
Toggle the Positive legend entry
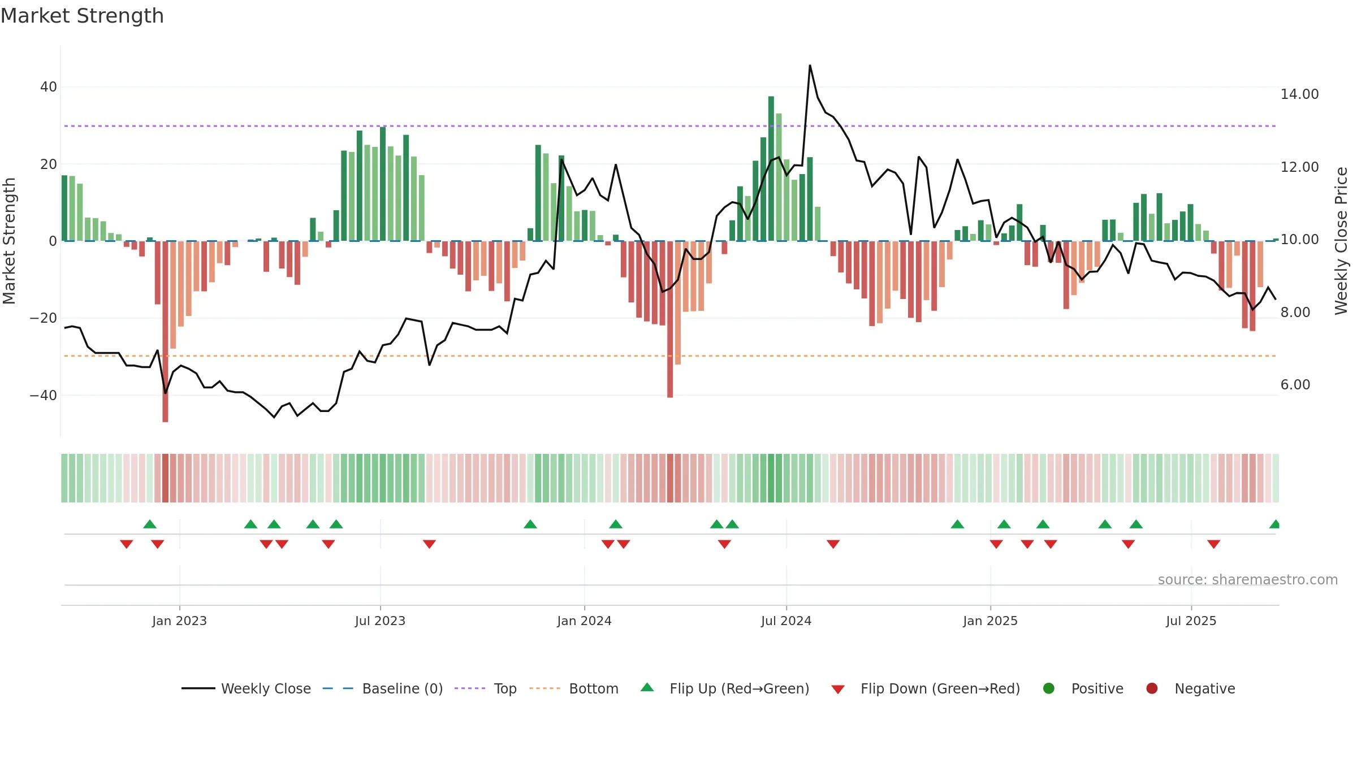click(x=1083, y=688)
